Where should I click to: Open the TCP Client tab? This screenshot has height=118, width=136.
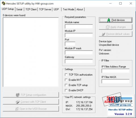coord(31,9)
